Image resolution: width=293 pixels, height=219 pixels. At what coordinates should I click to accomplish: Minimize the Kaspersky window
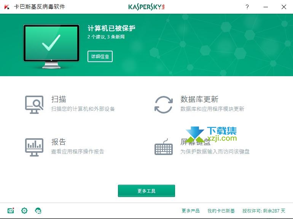[x=266, y=7]
